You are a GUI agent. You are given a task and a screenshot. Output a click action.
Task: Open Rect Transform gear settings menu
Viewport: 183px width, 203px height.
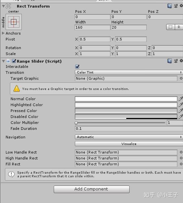181,6
